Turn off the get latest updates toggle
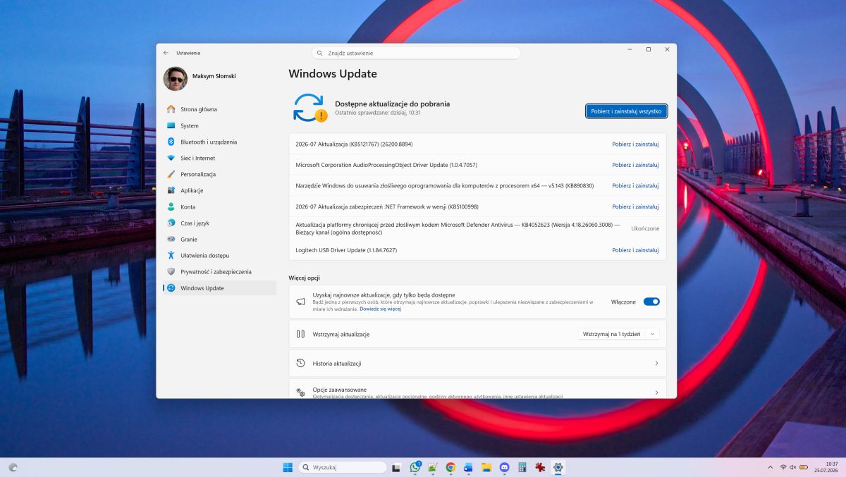The height and width of the screenshot is (477, 846). 651,302
